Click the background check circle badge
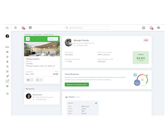The width and height of the screenshot is (168, 140). click(x=137, y=83)
